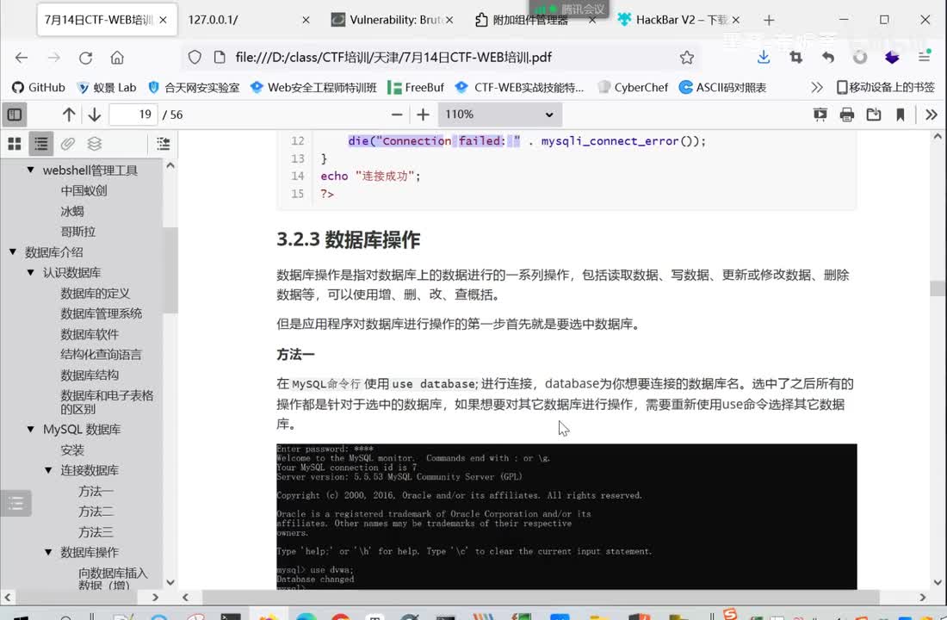Open 冰蝎 outline entry

coord(71,211)
